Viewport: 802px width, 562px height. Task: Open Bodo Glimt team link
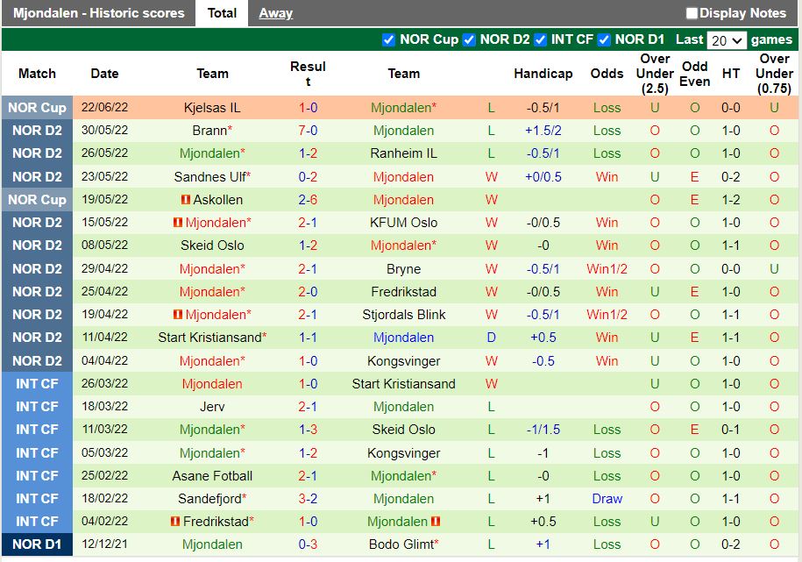pos(401,544)
